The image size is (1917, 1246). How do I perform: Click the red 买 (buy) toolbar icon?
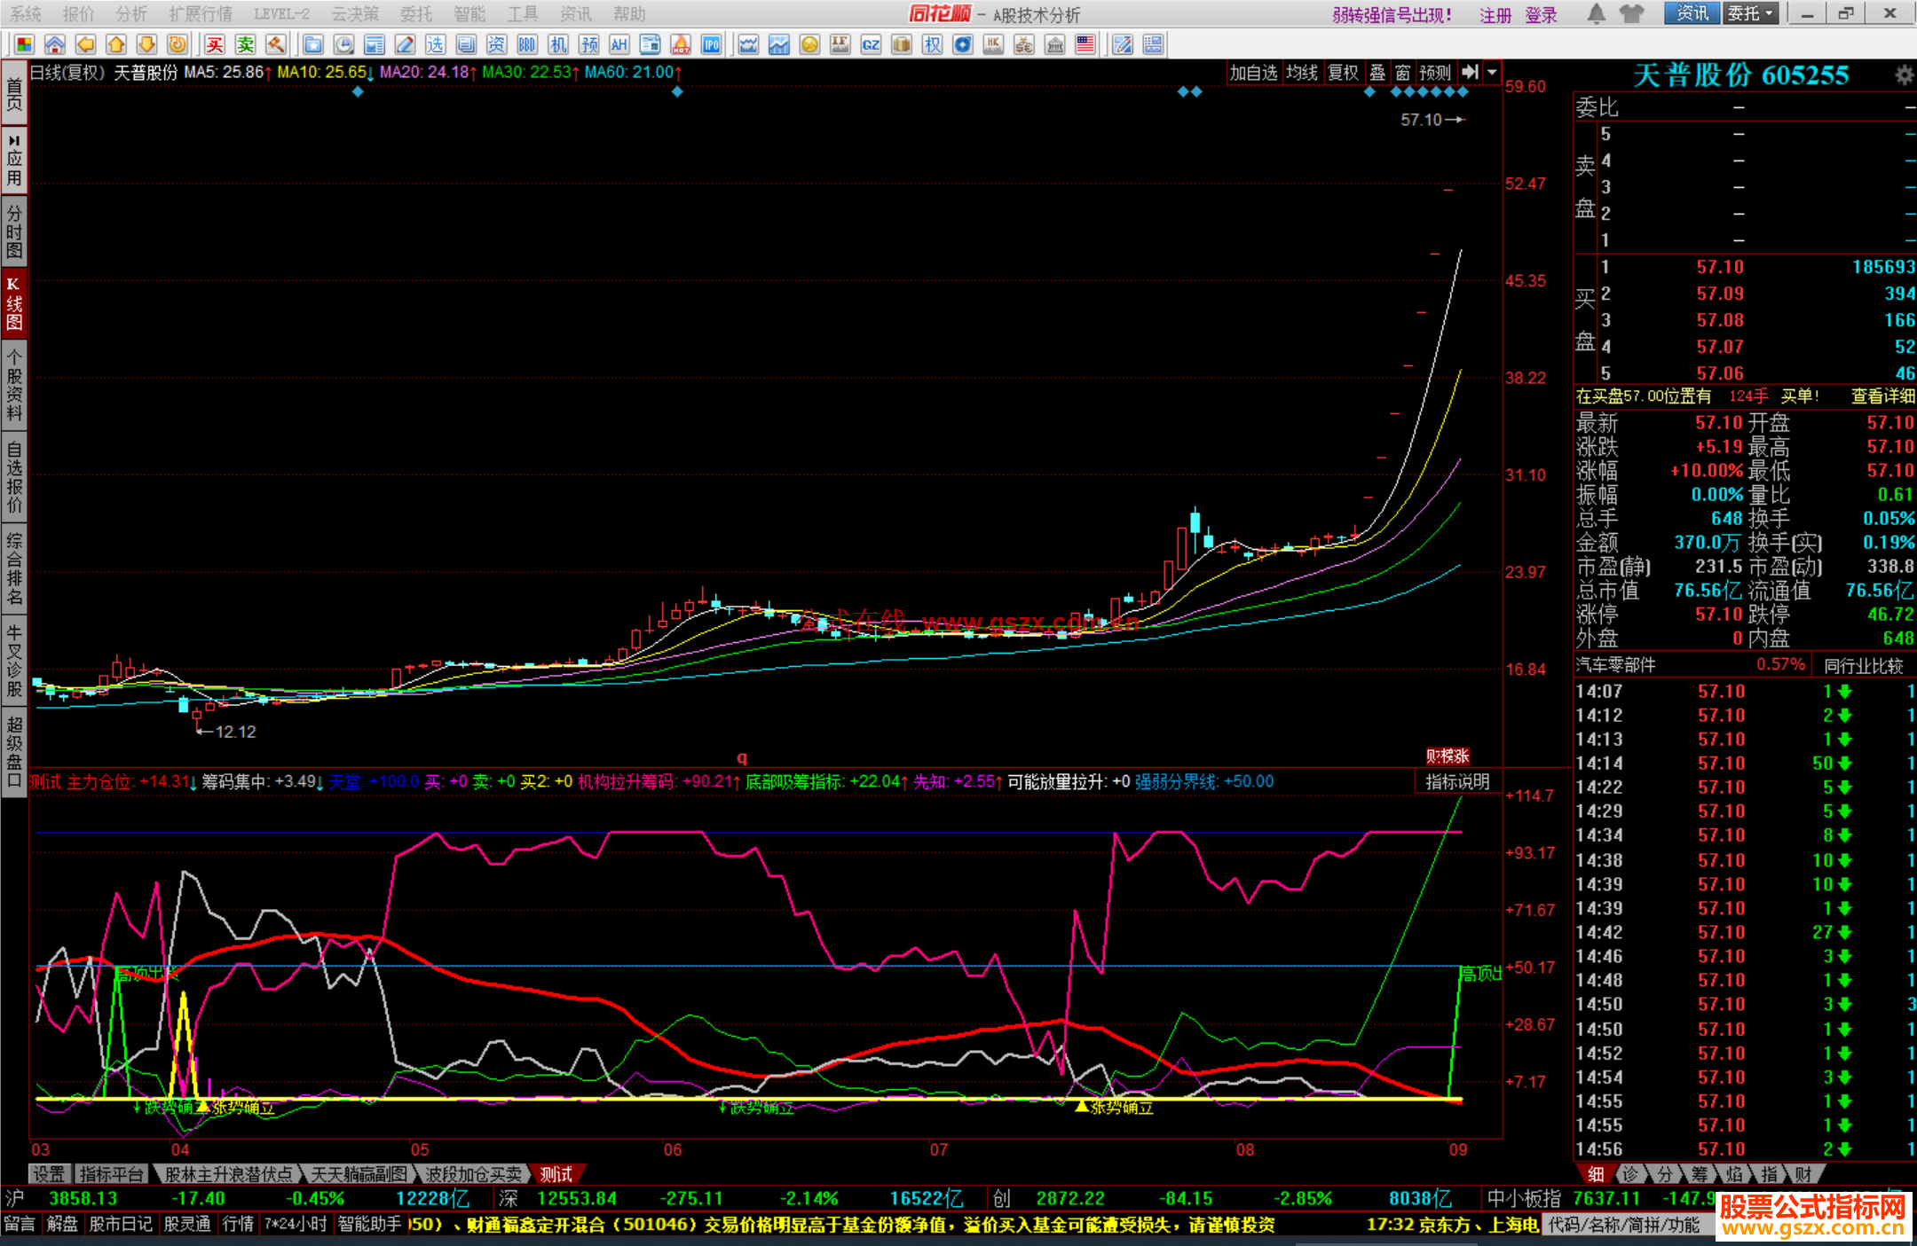[215, 44]
